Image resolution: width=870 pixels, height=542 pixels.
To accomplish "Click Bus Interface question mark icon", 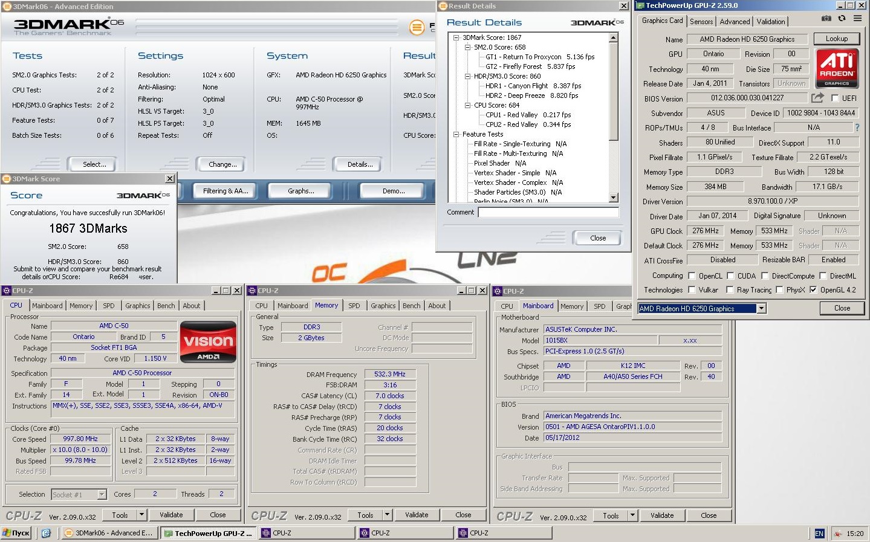I will pos(857,127).
